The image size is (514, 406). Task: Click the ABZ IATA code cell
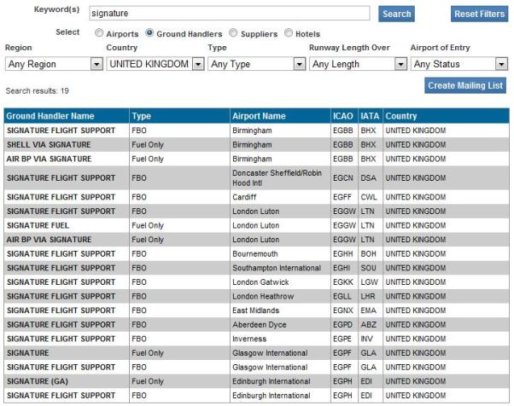pyautogui.click(x=369, y=325)
